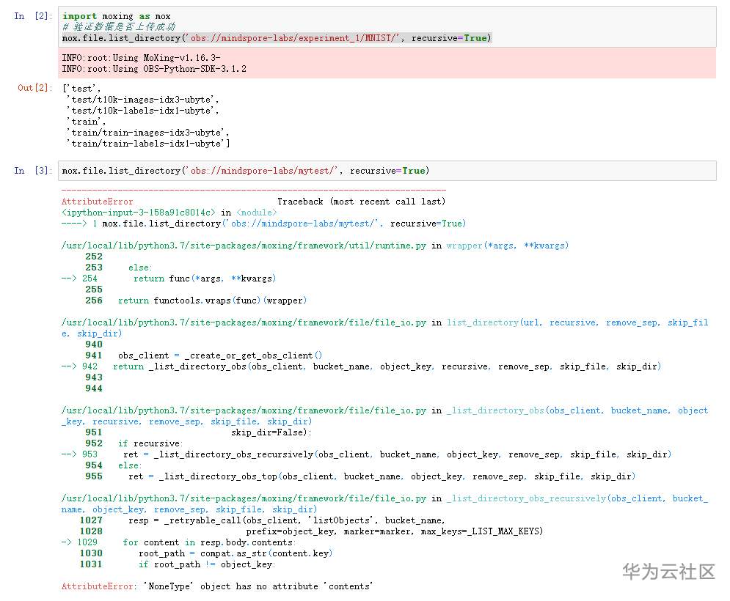Screen dimensions: 730x601
Task: Select the 'train/train-images-idx3-ubyte' output entry
Action: (x=147, y=133)
